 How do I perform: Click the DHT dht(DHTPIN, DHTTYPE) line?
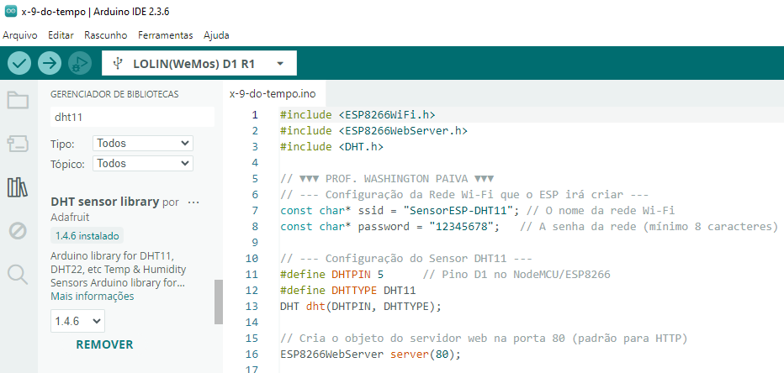[361, 307]
